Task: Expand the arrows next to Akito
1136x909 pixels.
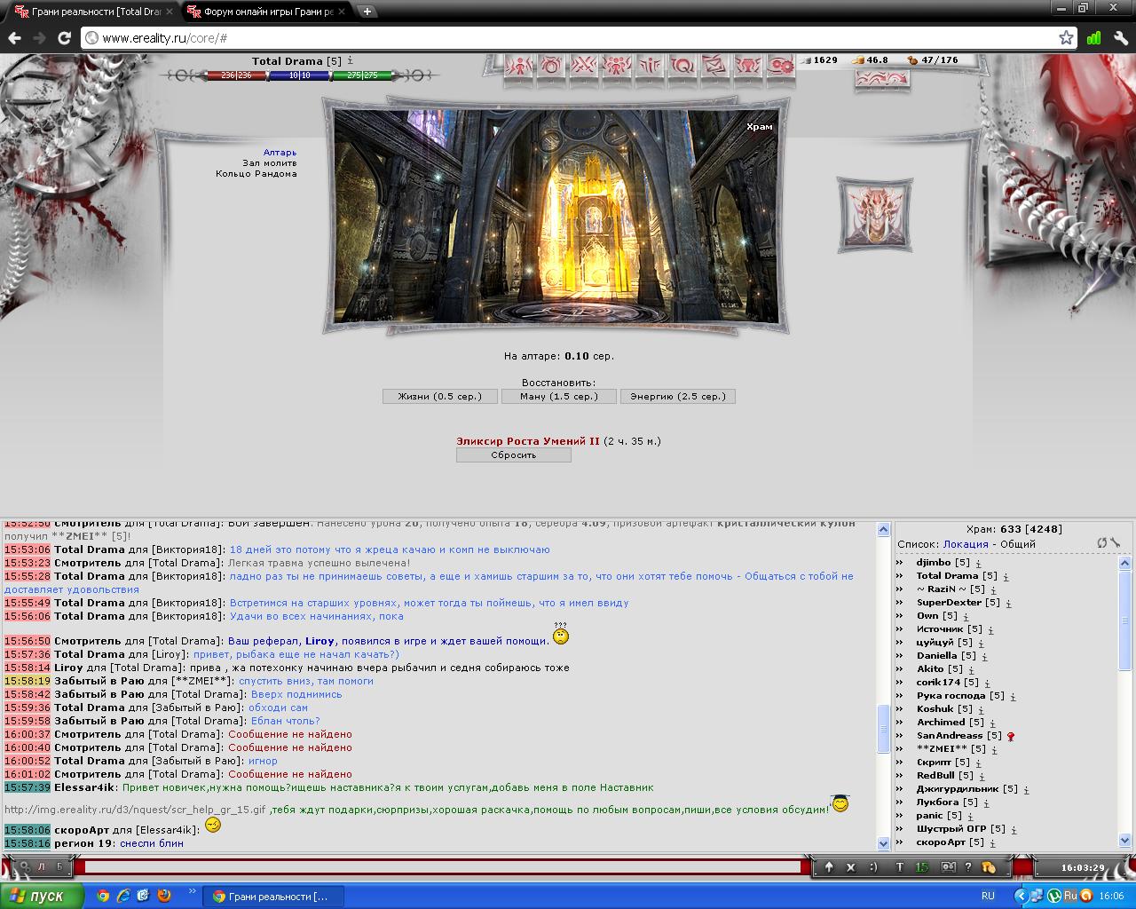Action: [x=900, y=669]
